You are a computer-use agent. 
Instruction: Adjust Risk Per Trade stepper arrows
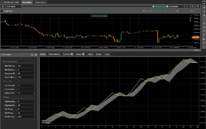[x=34, y=66]
